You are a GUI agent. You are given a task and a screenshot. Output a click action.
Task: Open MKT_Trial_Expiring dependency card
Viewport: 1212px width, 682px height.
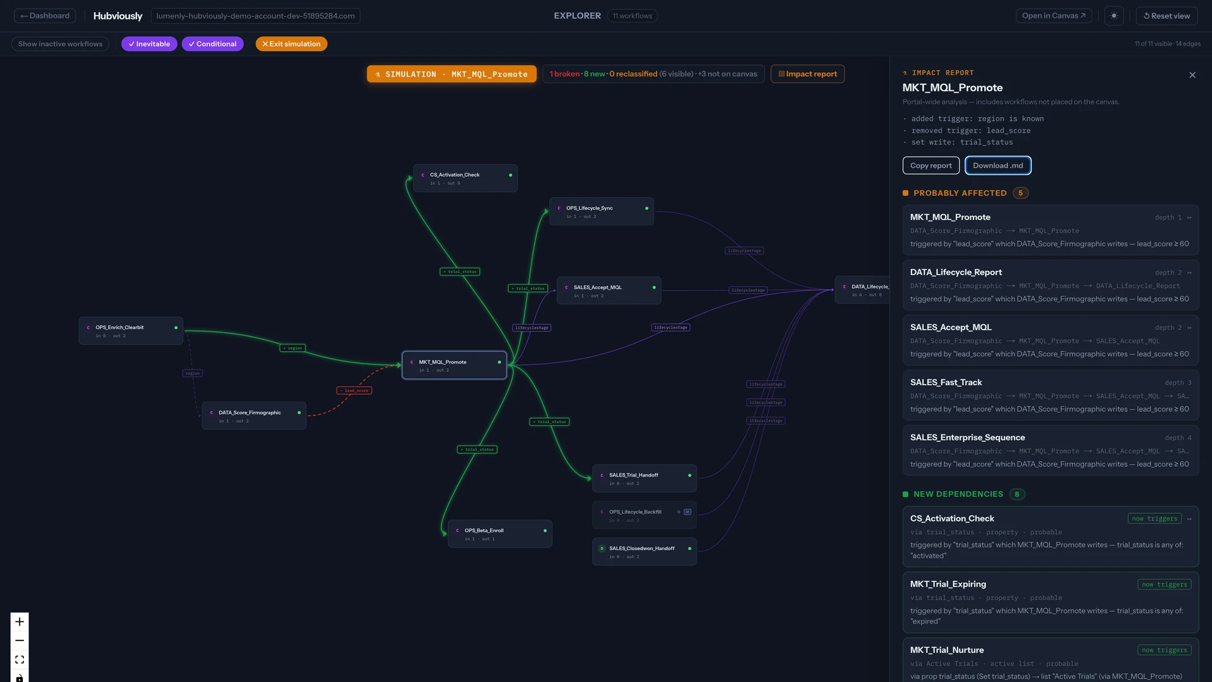(x=1050, y=602)
